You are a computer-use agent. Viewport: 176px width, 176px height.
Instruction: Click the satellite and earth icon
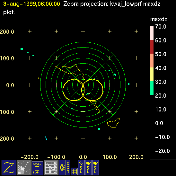24,168
